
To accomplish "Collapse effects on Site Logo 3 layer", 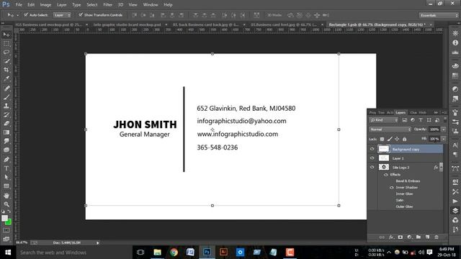I will click(x=441, y=167).
